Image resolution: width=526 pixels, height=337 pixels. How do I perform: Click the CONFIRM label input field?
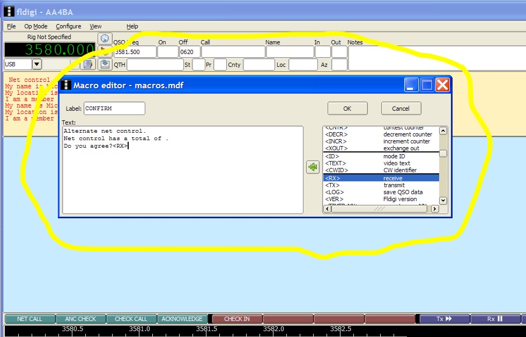tap(114, 109)
